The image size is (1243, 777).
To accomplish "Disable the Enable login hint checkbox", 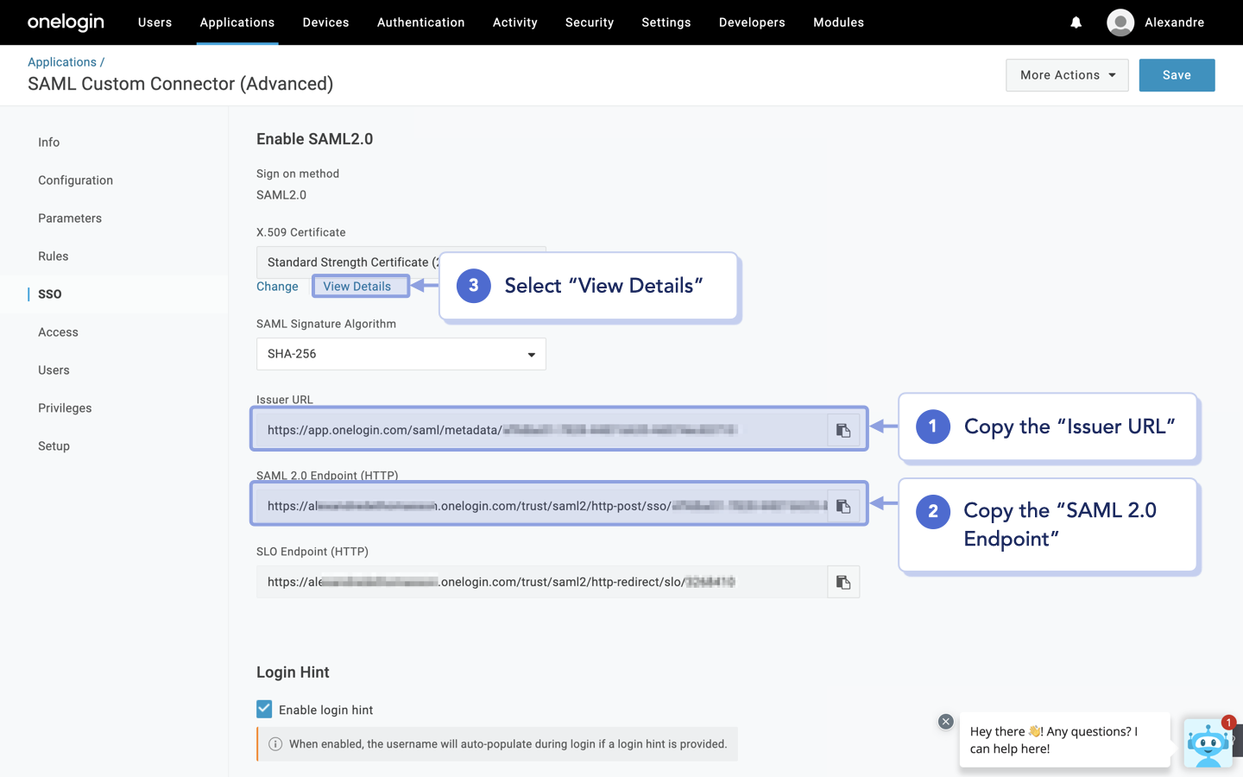I will point(264,709).
